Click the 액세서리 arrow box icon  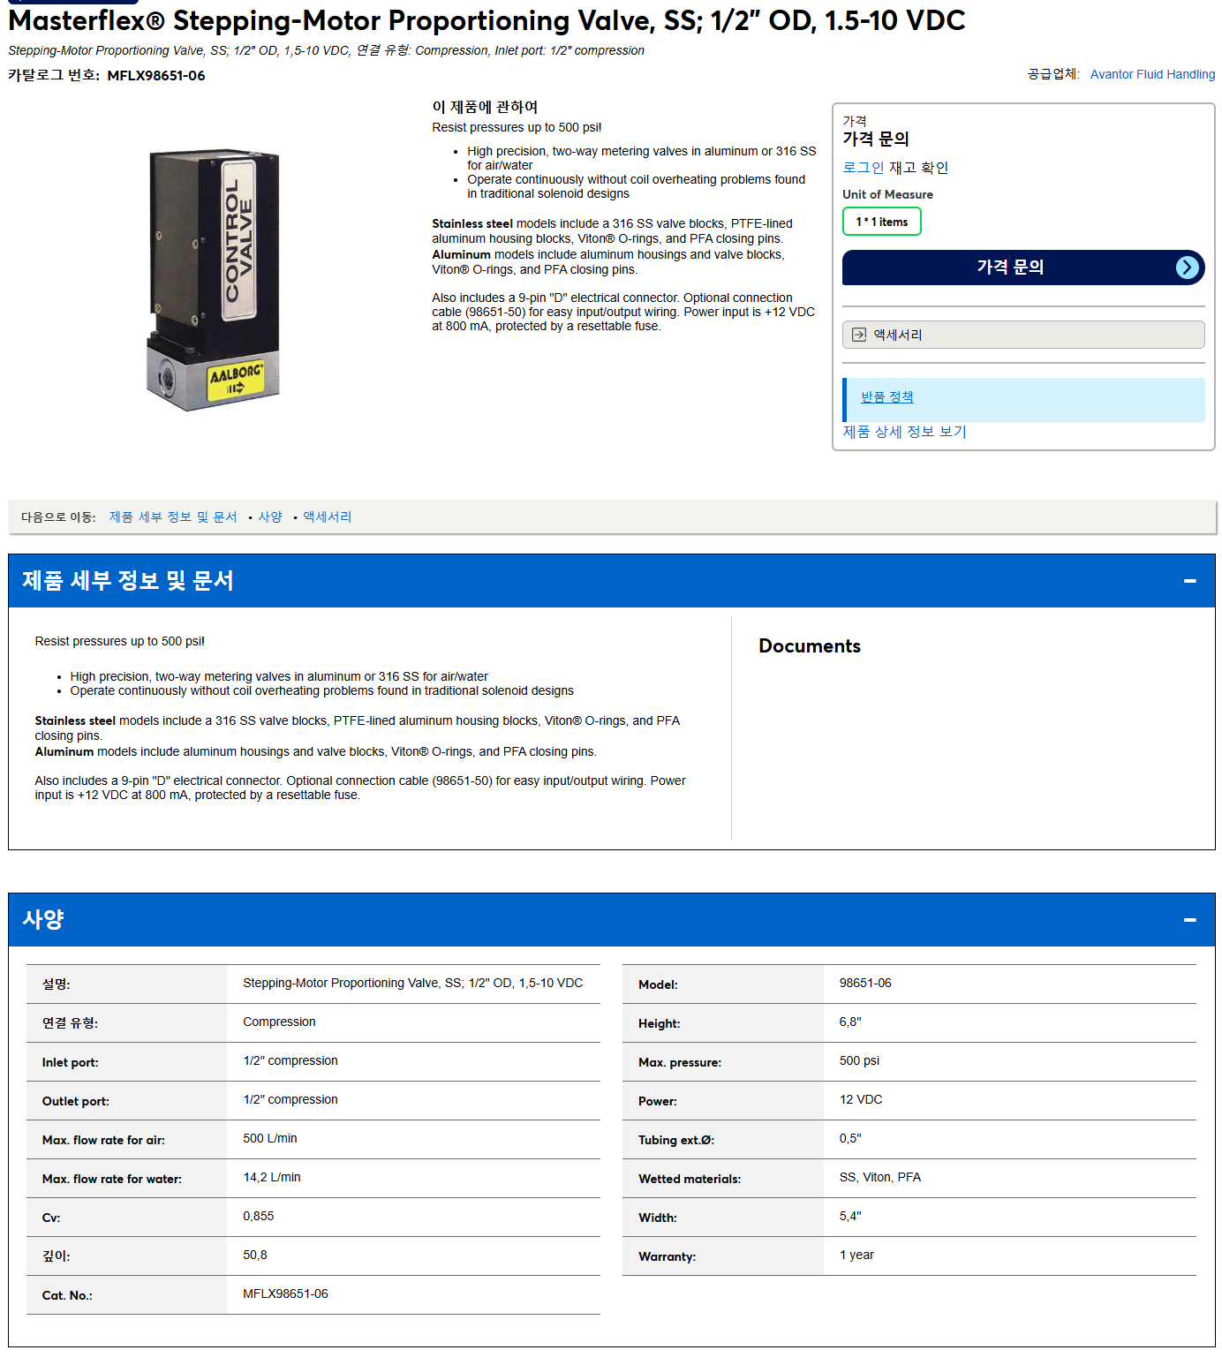tap(859, 335)
